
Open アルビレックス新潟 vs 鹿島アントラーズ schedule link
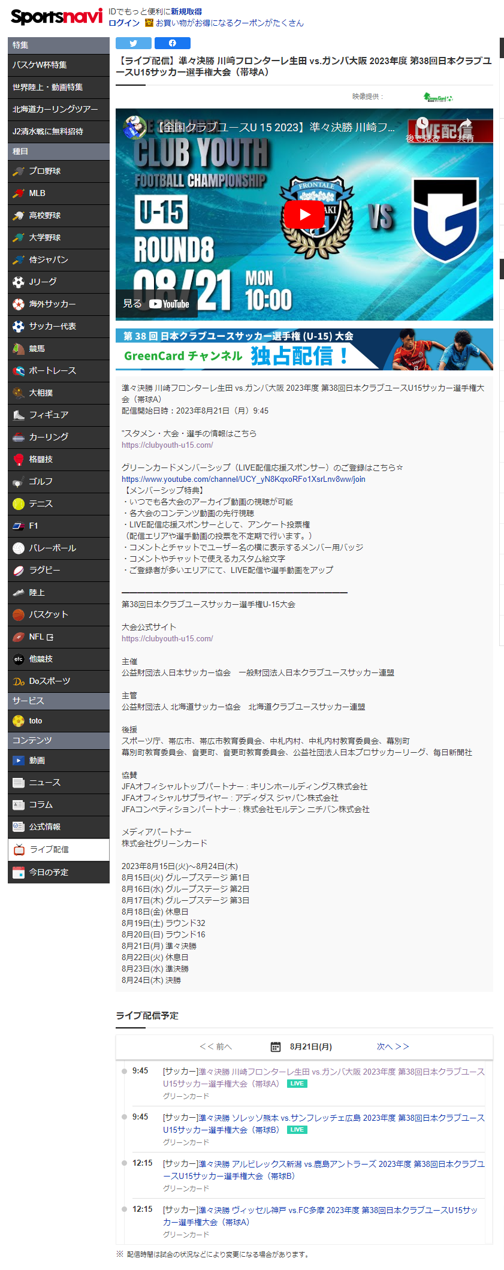pos(324,1170)
